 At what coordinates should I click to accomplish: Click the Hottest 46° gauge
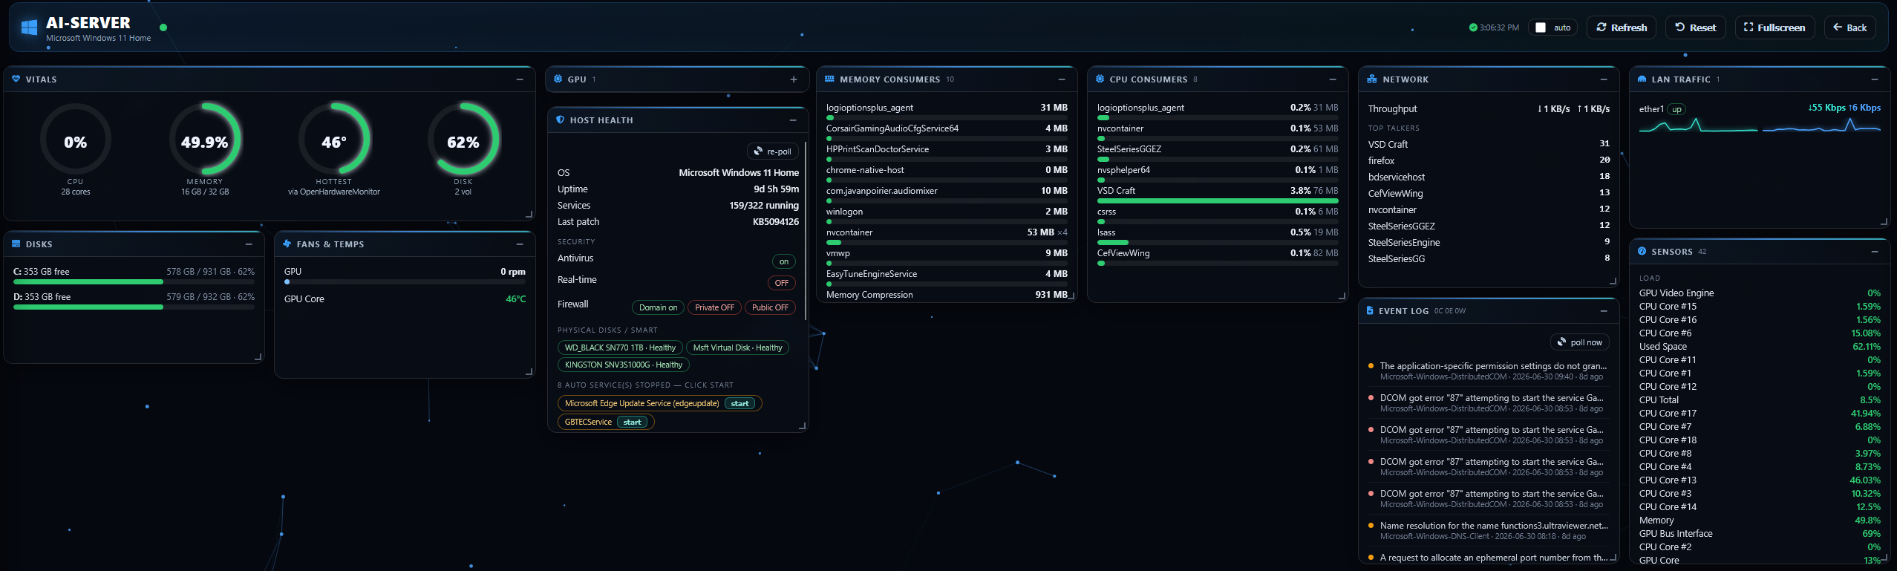pos(334,140)
